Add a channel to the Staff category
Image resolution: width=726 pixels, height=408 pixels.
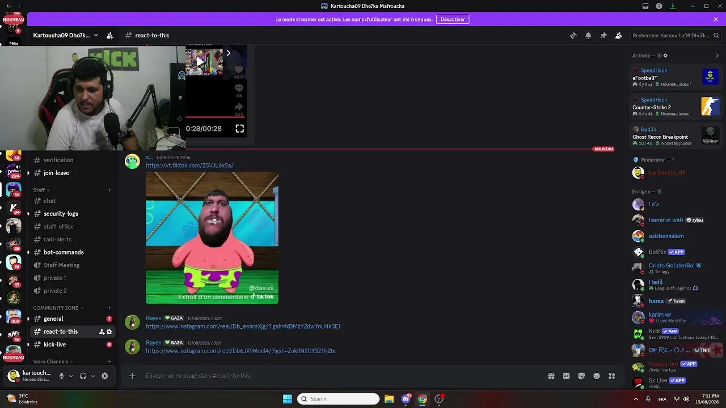tap(109, 190)
